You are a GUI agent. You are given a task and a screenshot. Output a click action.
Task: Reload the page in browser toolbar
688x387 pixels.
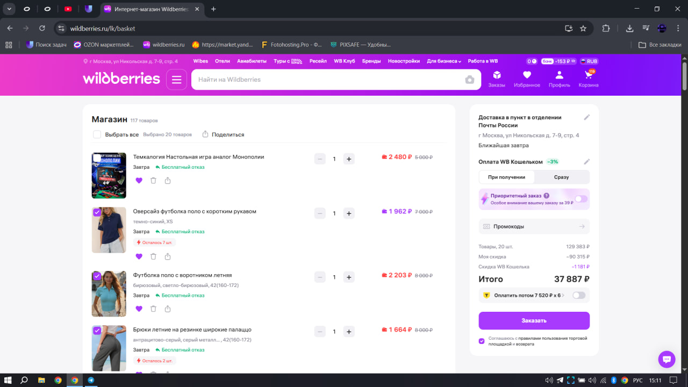tap(42, 28)
